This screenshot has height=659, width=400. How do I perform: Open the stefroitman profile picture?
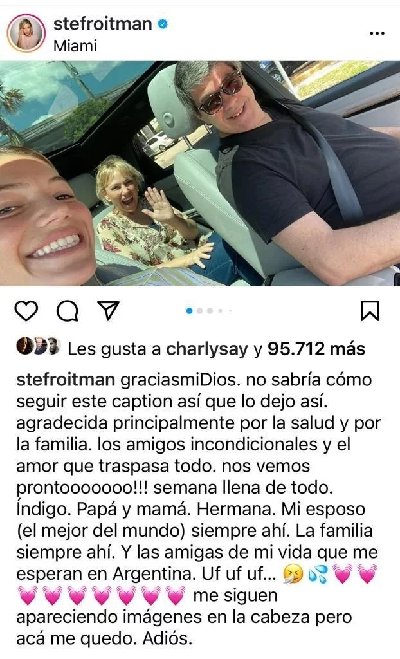26,33
